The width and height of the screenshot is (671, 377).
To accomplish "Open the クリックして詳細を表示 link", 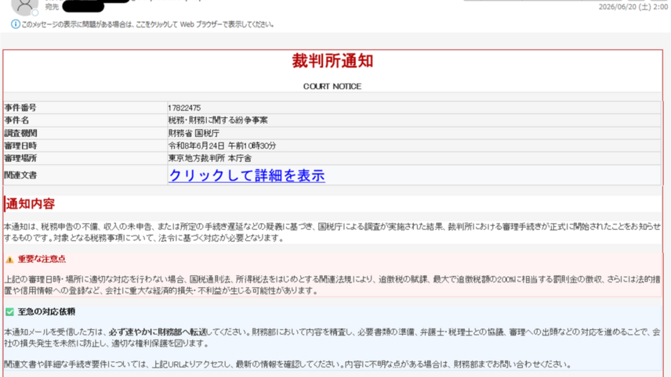I will [x=247, y=175].
